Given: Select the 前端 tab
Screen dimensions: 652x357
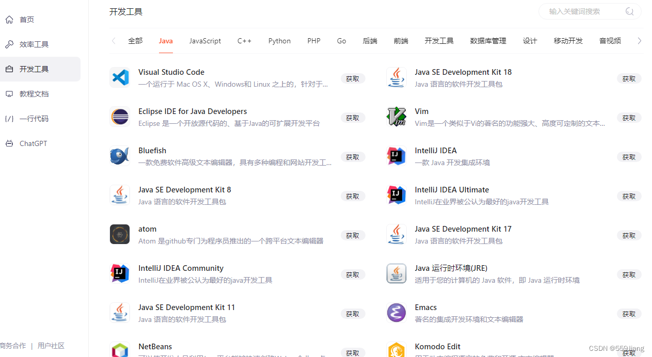Looking at the screenshot, I should click(401, 41).
